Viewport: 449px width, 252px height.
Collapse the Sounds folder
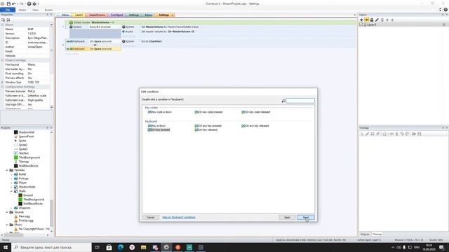[x=7, y=212]
